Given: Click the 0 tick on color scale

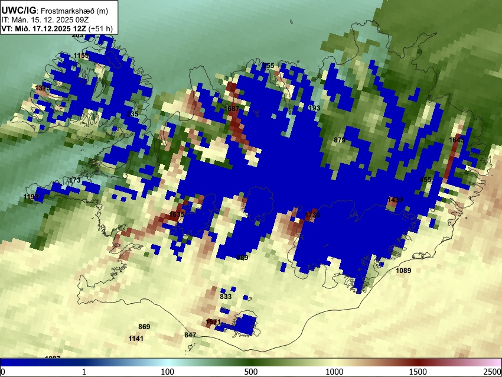Looking at the screenshot, I should click(x=3, y=372).
